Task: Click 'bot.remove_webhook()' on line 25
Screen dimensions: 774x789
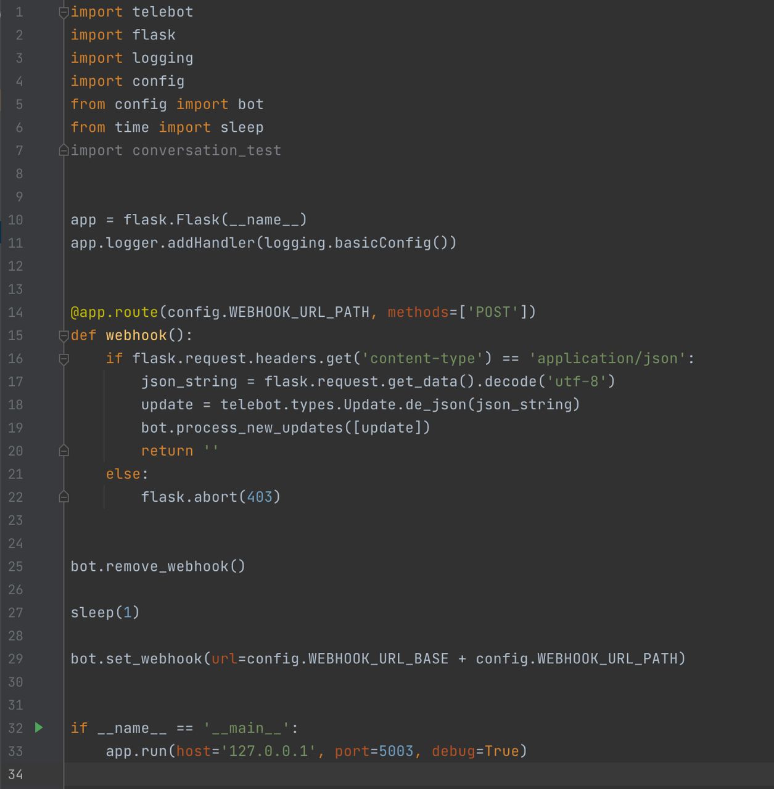Action: pyautogui.click(x=158, y=566)
